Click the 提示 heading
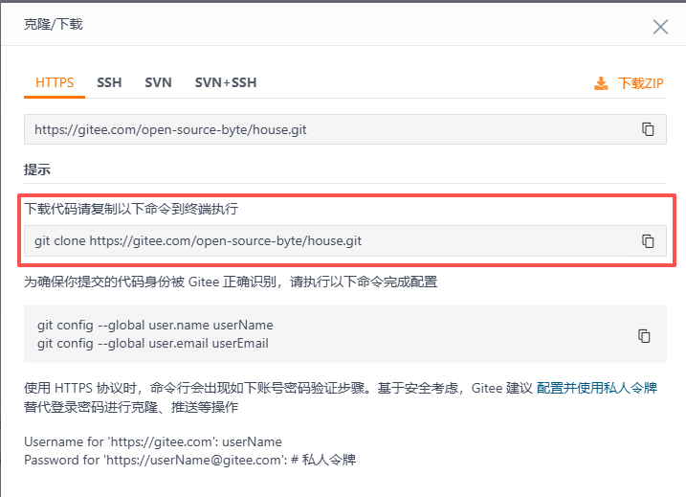The height and width of the screenshot is (497, 686). point(37,169)
